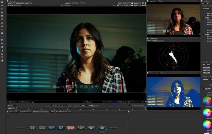Click the fps input field
This screenshot has height=134, width=212.
point(93,106)
